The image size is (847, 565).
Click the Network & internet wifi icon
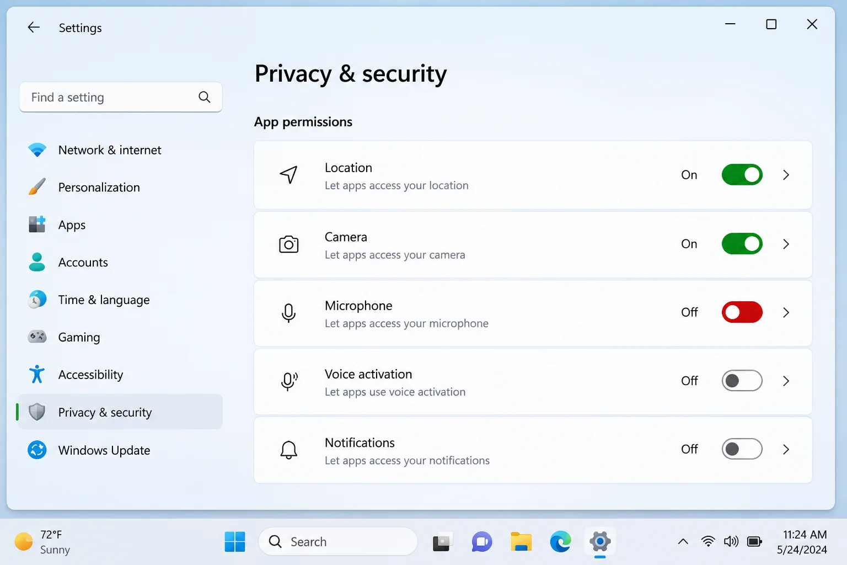pyautogui.click(x=37, y=150)
